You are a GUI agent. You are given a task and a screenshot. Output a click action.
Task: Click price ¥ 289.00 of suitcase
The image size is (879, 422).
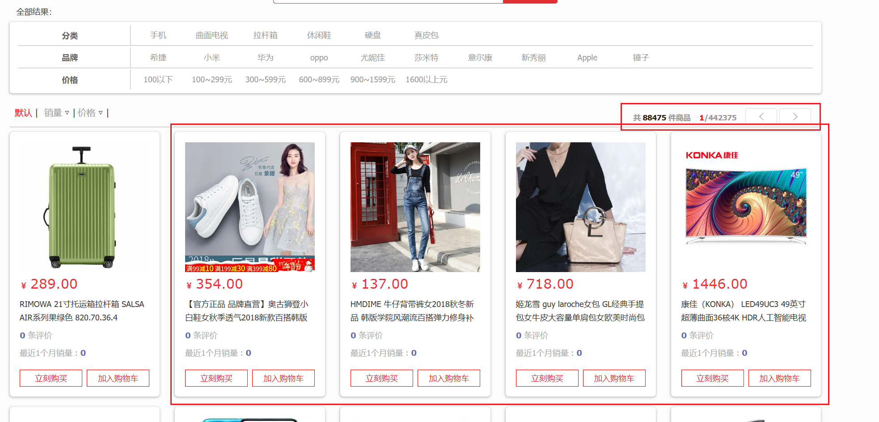point(49,284)
